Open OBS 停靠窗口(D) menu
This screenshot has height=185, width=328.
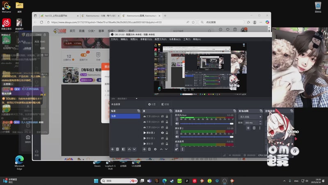(x=146, y=39)
